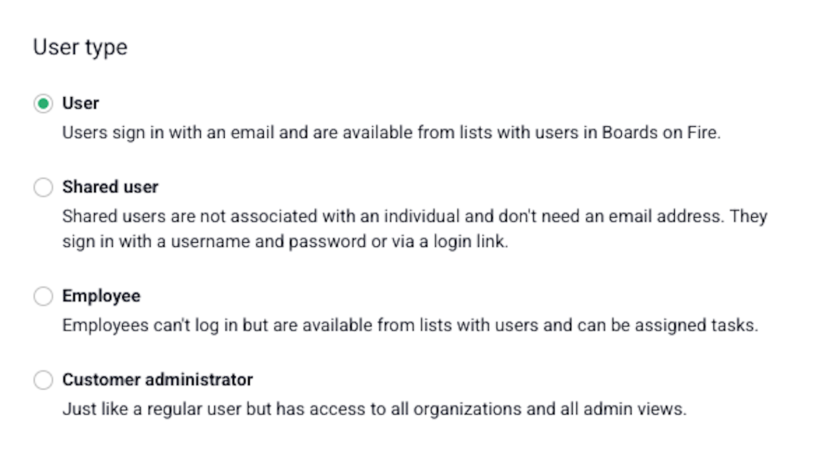
Task: Choose the Shared user radio option
Action: coord(43,187)
